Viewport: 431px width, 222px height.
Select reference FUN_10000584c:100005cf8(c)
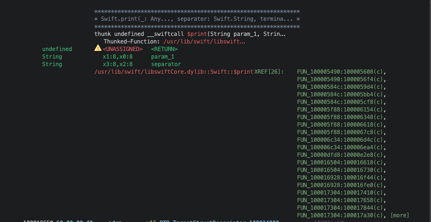point(340,102)
